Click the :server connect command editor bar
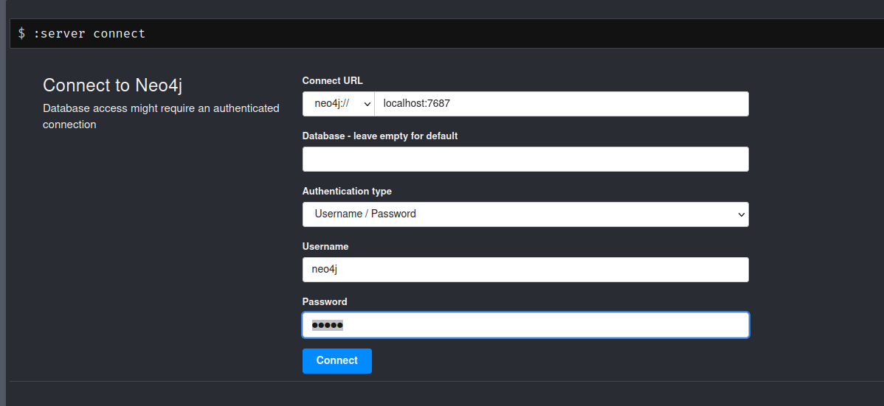884x406 pixels. (x=446, y=33)
